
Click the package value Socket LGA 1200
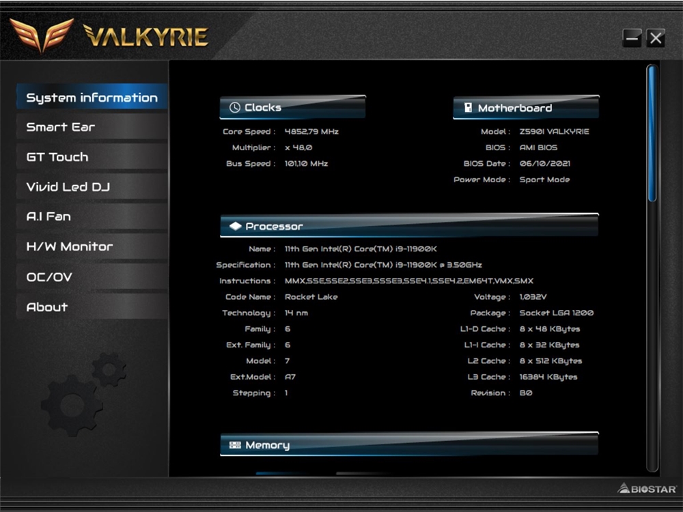556,313
